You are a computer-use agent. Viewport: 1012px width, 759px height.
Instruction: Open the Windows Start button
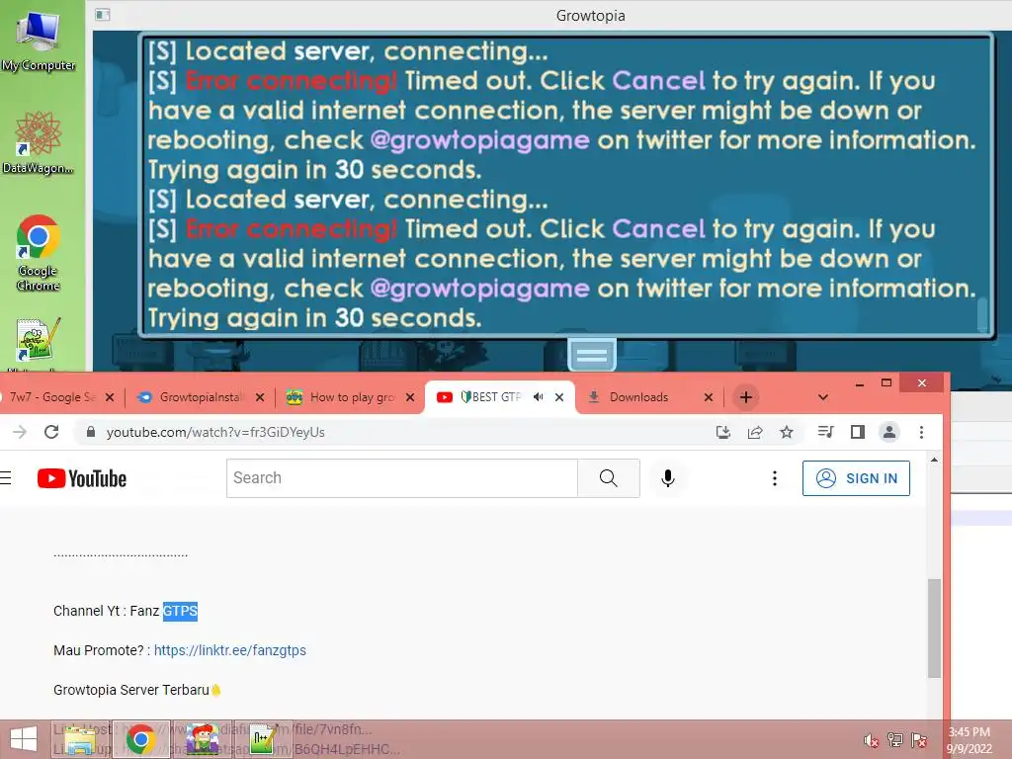point(24,739)
